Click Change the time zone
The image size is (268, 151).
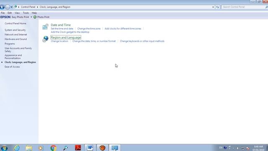89,29
